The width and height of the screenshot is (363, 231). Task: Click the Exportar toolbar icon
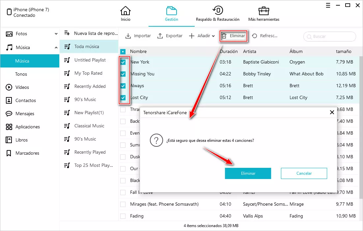(x=160, y=36)
